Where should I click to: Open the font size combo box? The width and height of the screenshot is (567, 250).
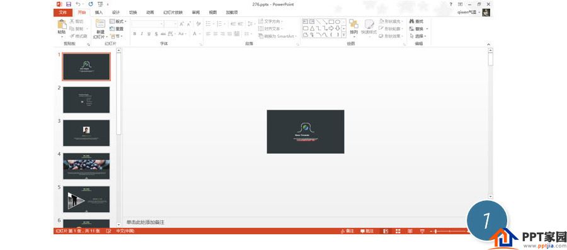(x=171, y=24)
